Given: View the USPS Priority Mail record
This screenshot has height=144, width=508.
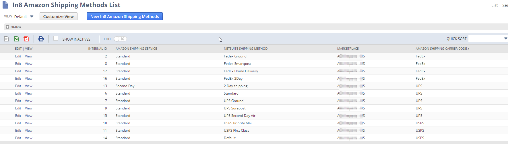Looking at the screenshot, I should pyautogui.click(x=29, y=123).
